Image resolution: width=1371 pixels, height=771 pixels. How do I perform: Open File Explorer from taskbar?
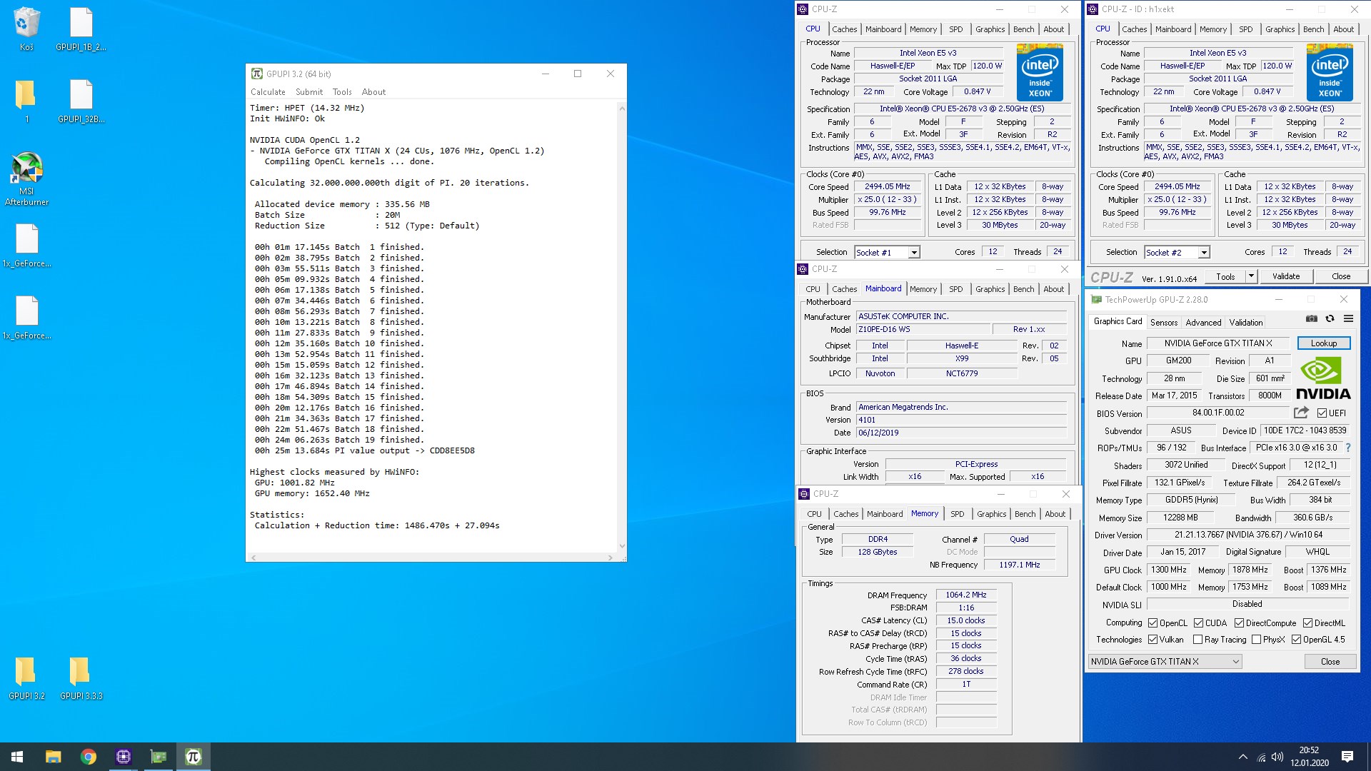pos(53,757)
